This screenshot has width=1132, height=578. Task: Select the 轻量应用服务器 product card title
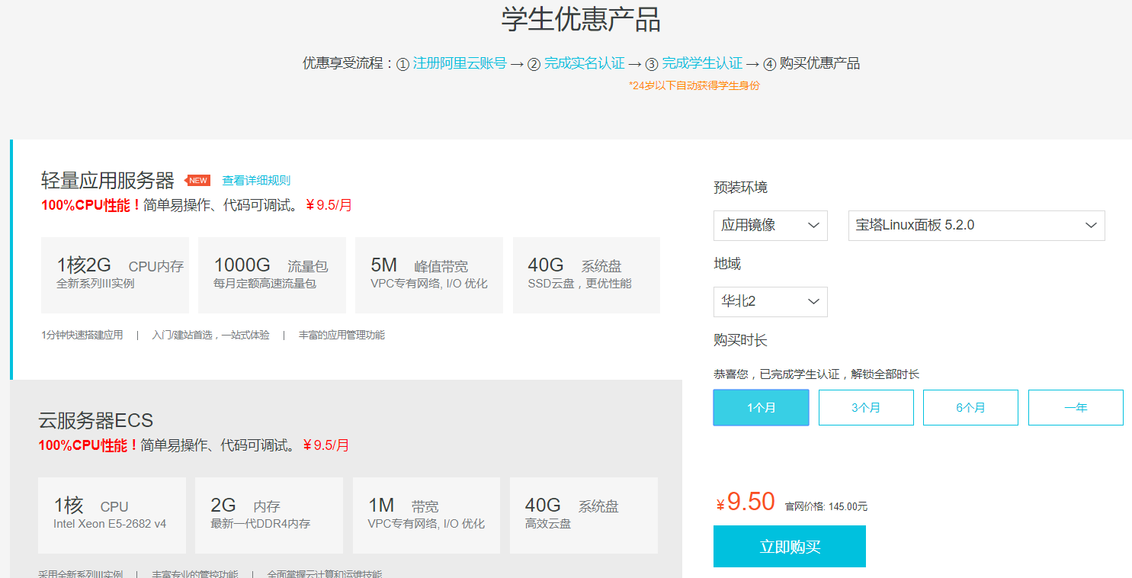click(108, 181)
